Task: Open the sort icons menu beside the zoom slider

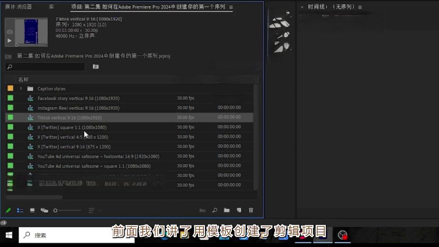Action: click(x=91, y=210)
